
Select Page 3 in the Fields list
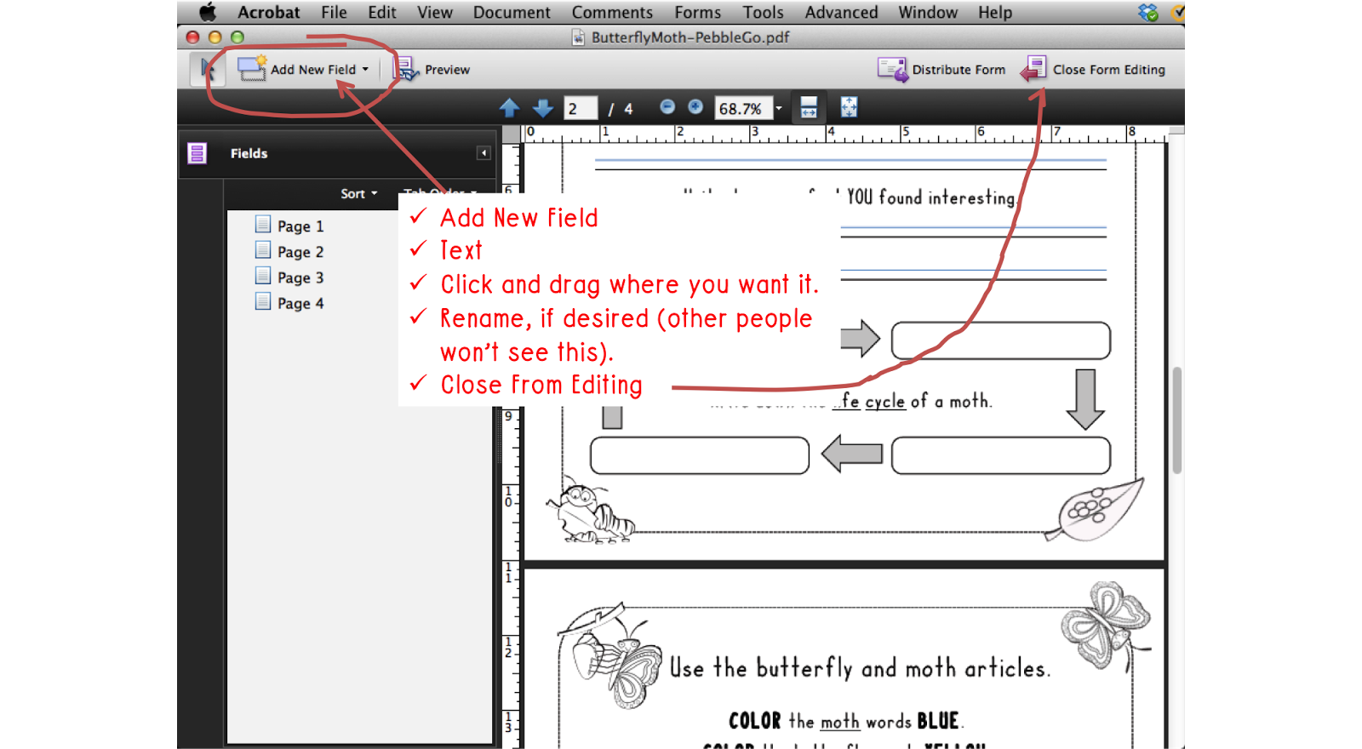tap(300, 277)
